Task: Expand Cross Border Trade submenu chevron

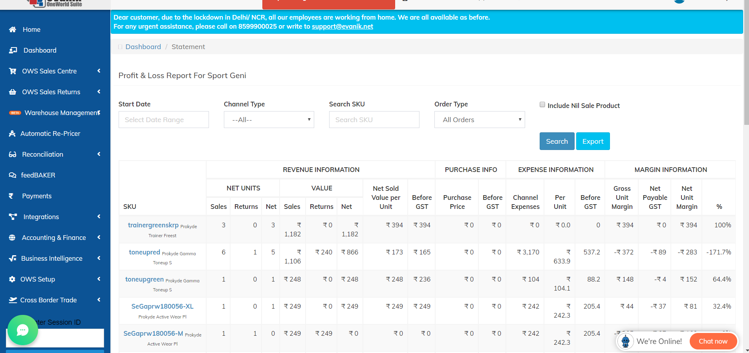Action: click(x=99, y=300)
